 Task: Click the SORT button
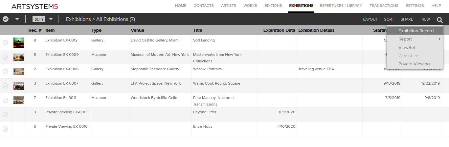389,19
